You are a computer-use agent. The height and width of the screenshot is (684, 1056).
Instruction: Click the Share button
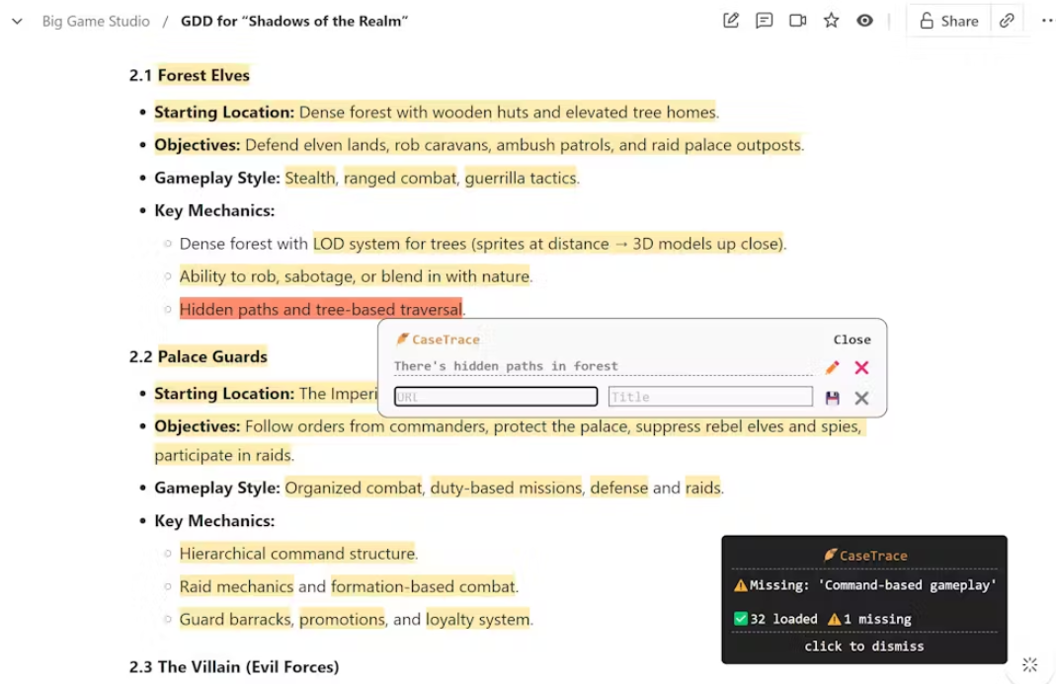[949, 21]
